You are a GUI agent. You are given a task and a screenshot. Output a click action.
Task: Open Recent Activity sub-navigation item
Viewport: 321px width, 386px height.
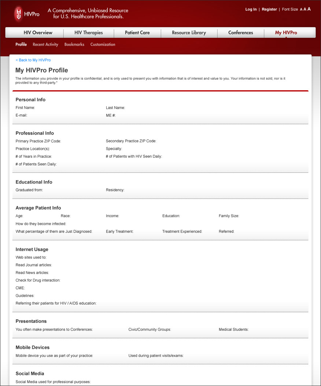[45, 44]
